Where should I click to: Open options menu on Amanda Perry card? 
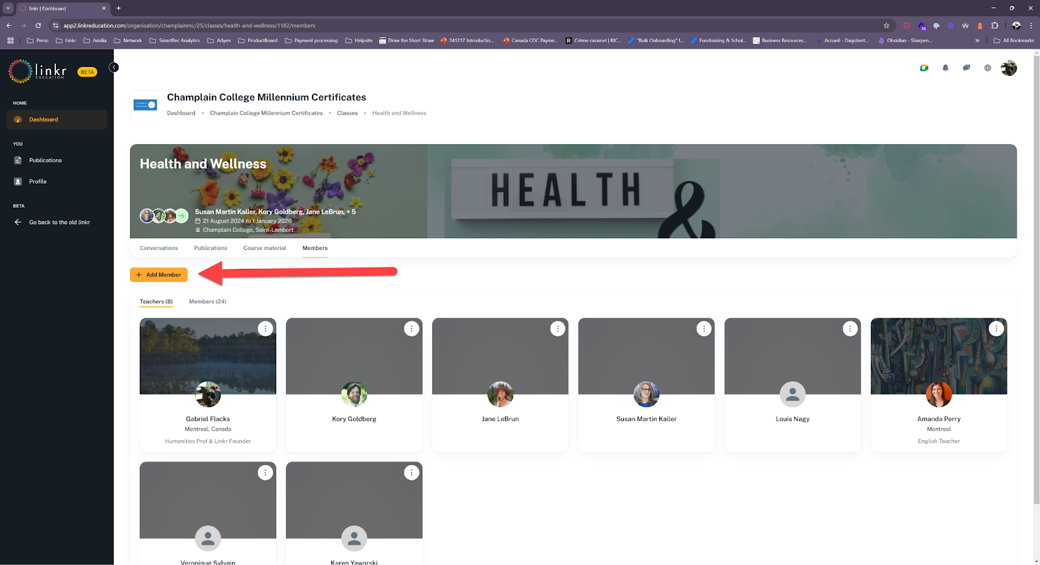point(996,329)
